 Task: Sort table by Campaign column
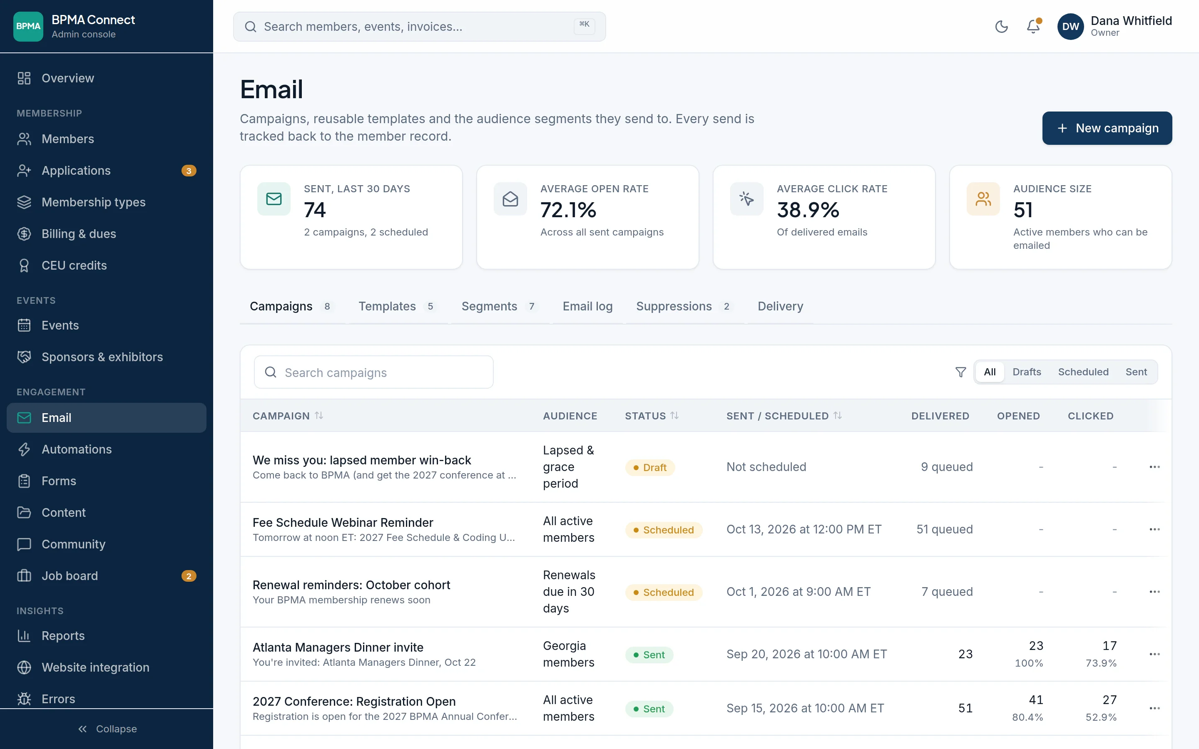(x=288, y=416)
